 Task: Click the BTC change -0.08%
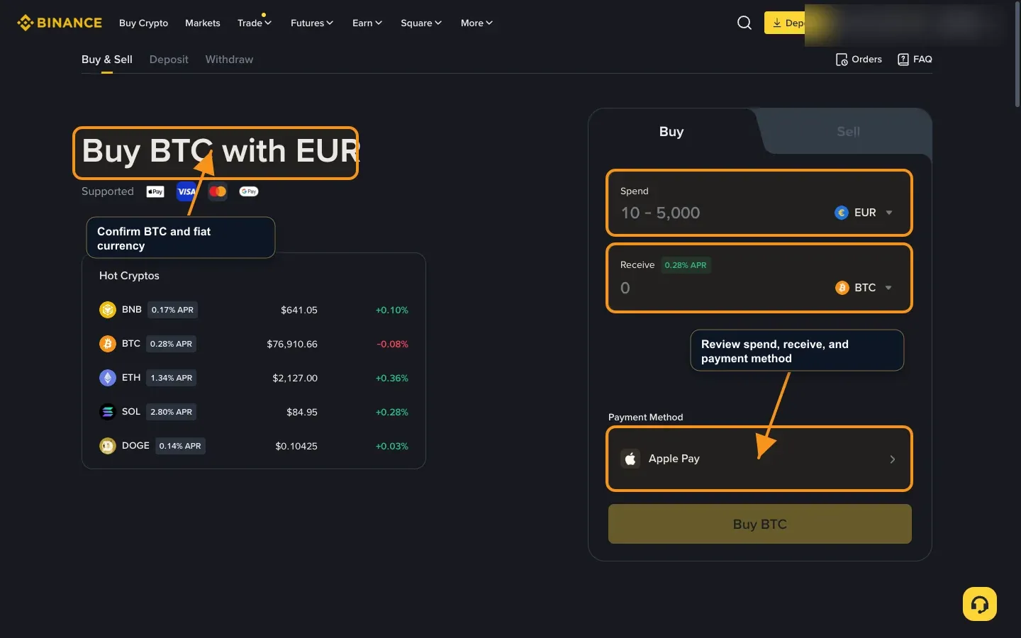click(393, 344)
